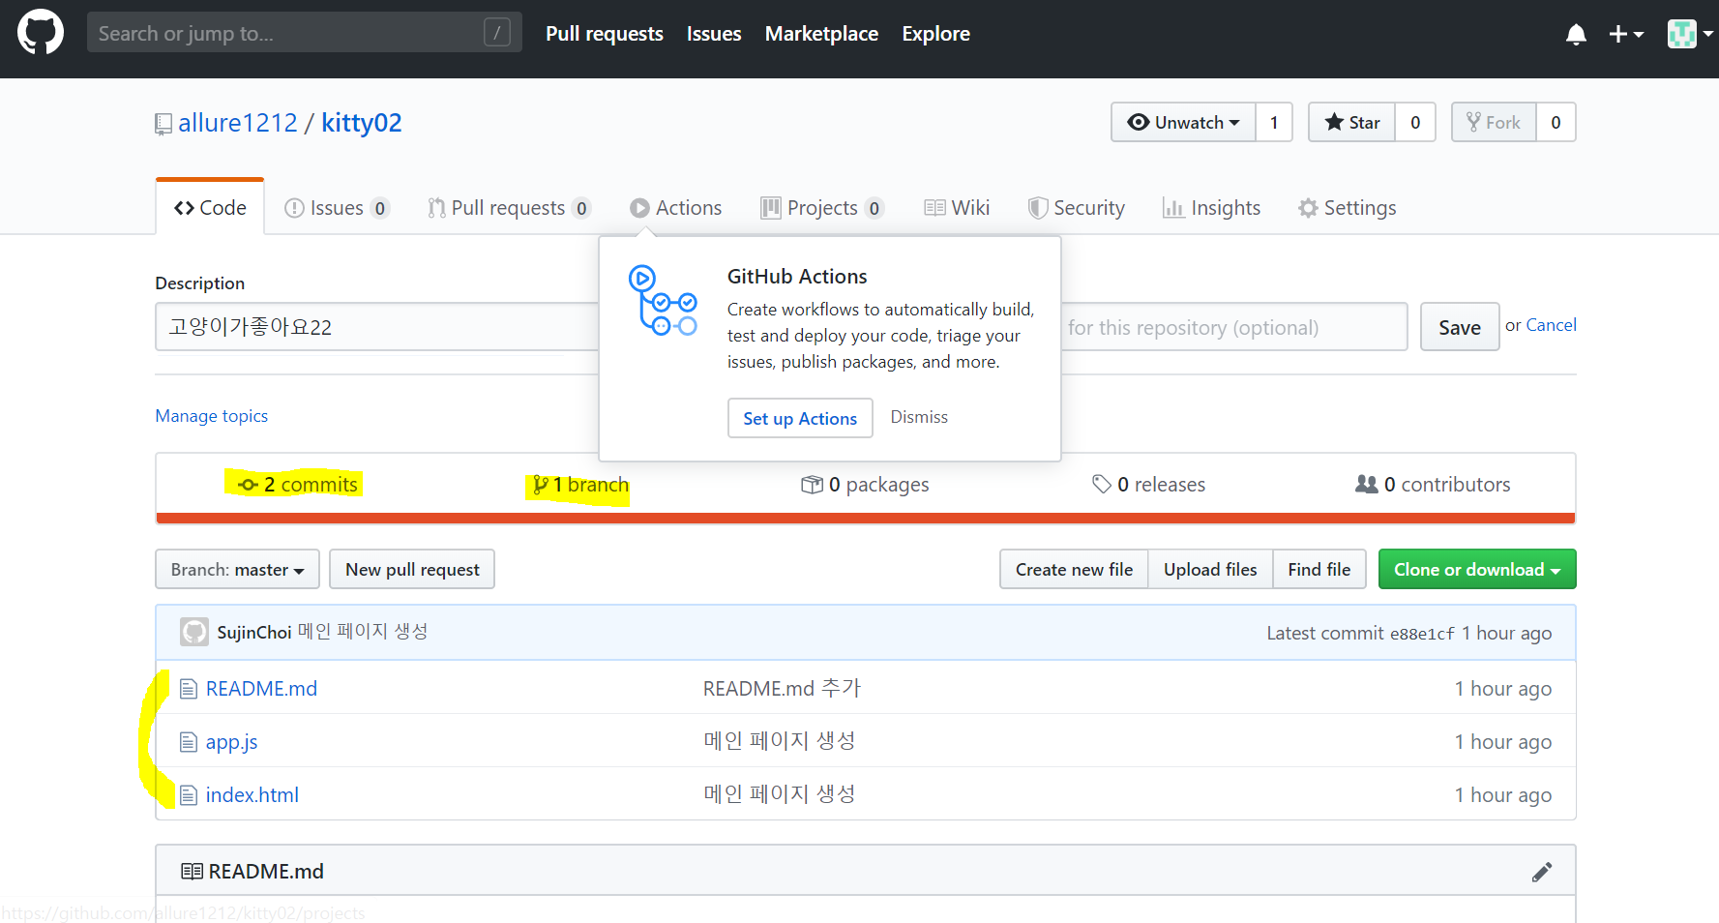View the 2 commits history

[298, 485]
